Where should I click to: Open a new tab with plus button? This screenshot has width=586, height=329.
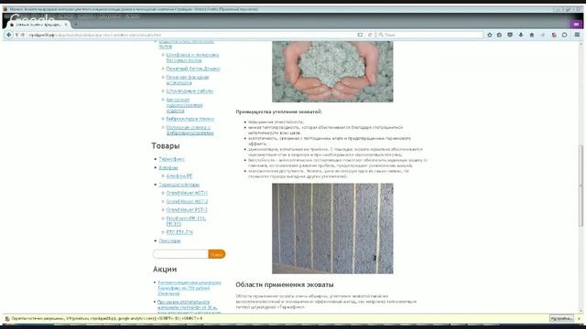tap(76, 25)
